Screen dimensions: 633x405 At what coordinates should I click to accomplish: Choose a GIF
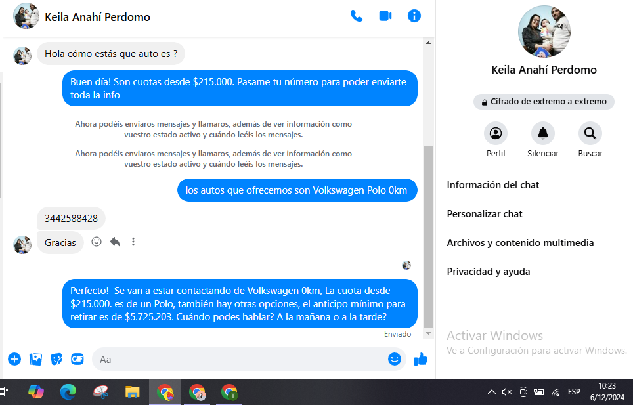77,359
